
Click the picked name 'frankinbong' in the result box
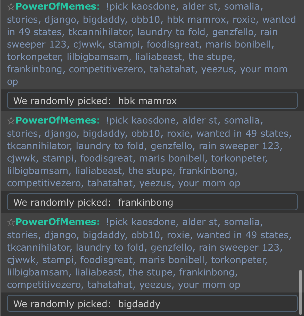(145, 203)
